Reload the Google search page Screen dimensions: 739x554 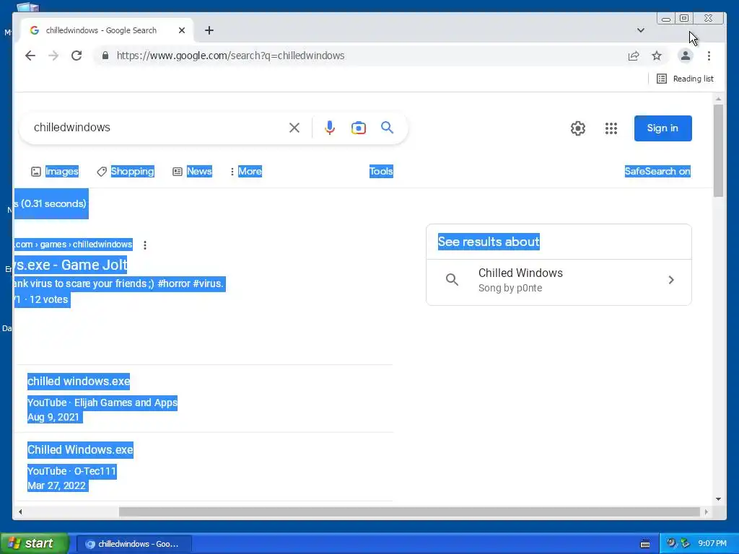tap(76, 56)
